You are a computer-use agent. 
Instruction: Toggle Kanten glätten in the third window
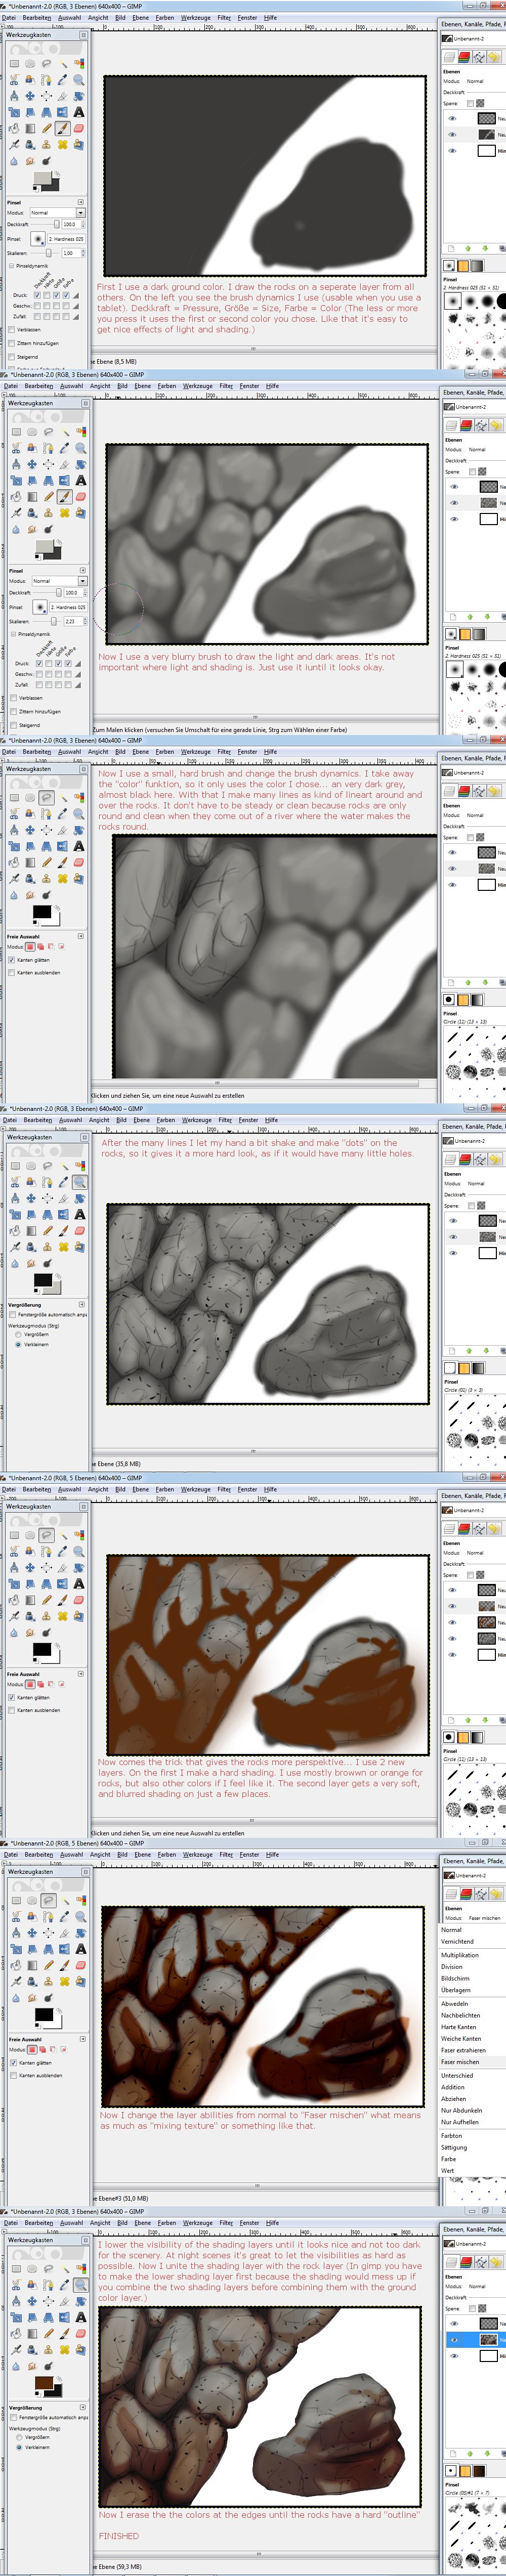[x=12, y=959]
